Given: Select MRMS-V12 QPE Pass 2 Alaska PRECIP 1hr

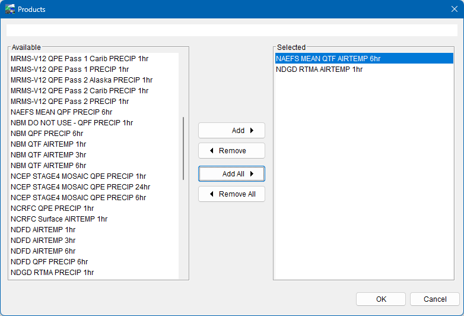Looking at the screenshot, I should 94,80.
